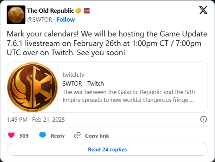Screen dimensions: 215x162
Task: Click the 303 likes count
Action: point(24,135)
